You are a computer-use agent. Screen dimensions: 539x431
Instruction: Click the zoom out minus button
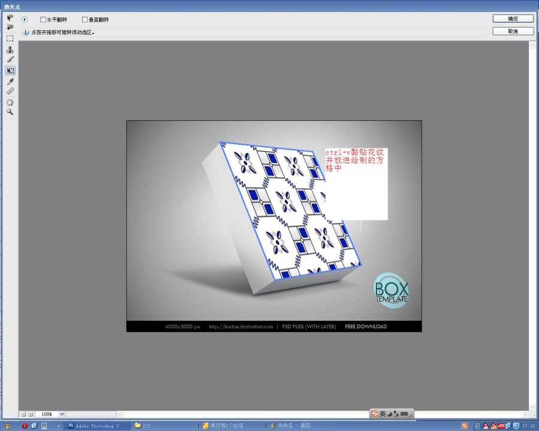(x=23, y=414)
